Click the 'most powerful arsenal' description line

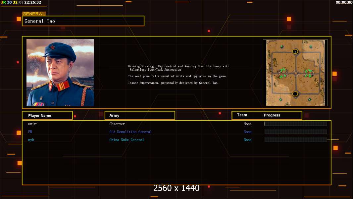click(x=177, y=76)
